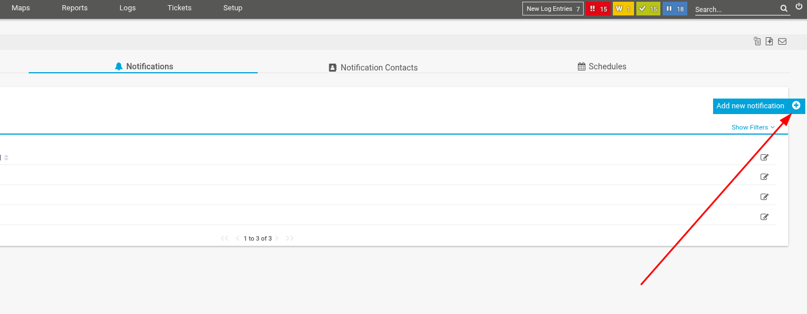Click the envelope email icon
807x314 pixels.
point(782,41)
